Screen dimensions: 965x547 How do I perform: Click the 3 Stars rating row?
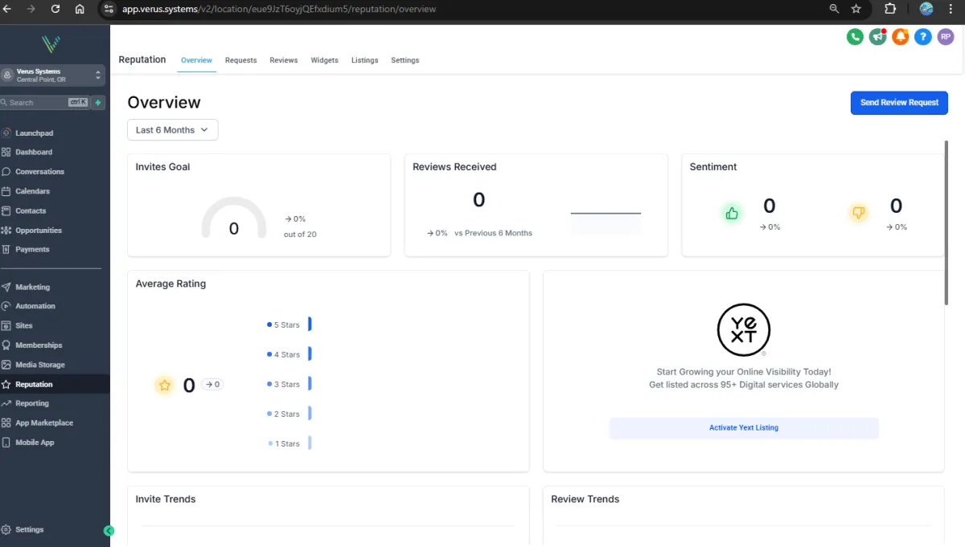coord(289,384)
